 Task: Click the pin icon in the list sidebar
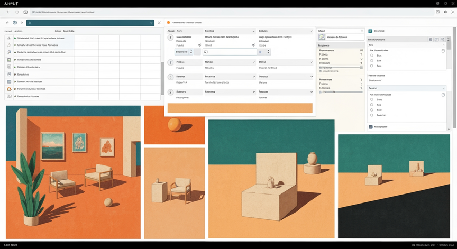point(9,52)
